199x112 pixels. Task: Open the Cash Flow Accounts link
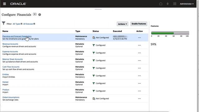[11, 67]
